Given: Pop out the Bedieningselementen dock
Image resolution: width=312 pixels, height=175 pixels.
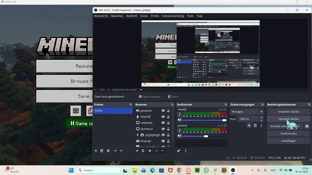Looking at the screenshot, I should [x=309, y=104].
